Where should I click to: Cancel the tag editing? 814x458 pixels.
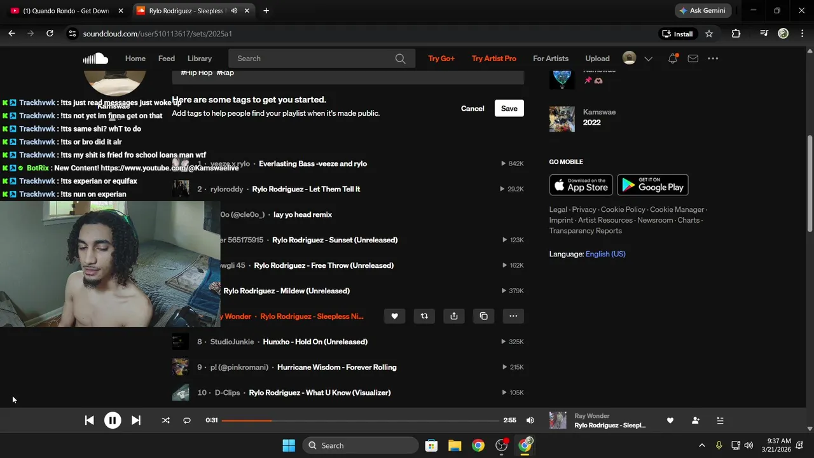[x=473, y=109]
